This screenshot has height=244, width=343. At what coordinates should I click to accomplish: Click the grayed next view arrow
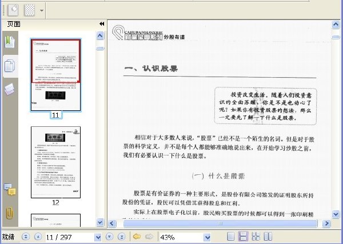click(149, 237)
